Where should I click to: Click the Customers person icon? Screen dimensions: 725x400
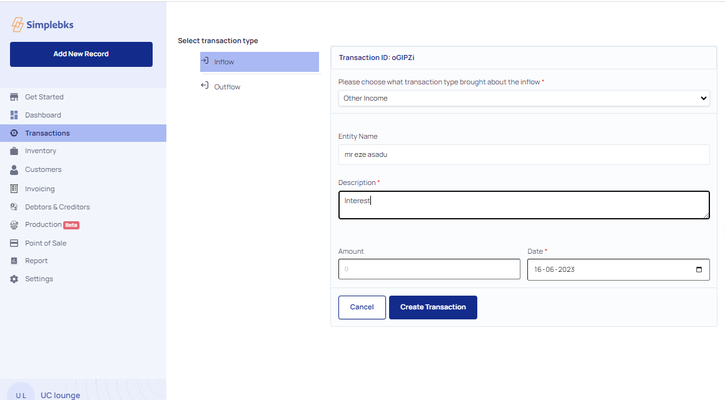tap(14, 169)
